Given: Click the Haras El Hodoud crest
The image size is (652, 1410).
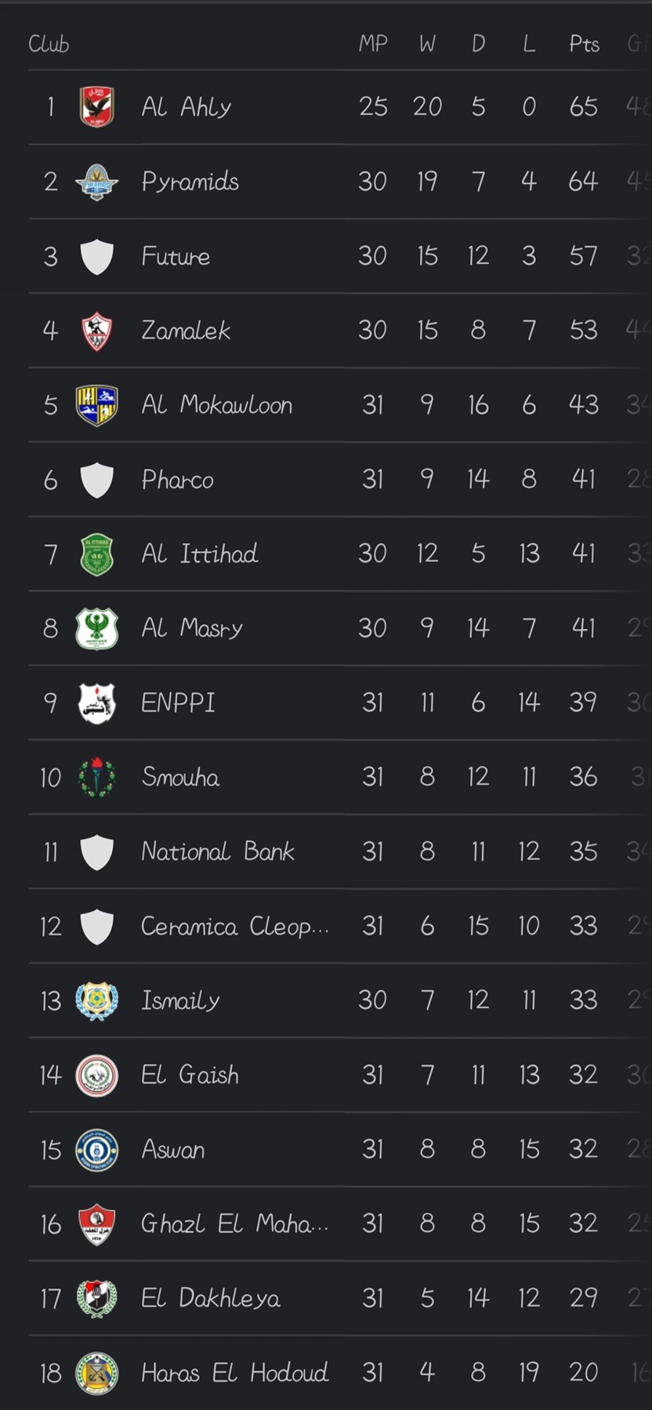Looking at the screenshot, I should tap(97, 1372).
